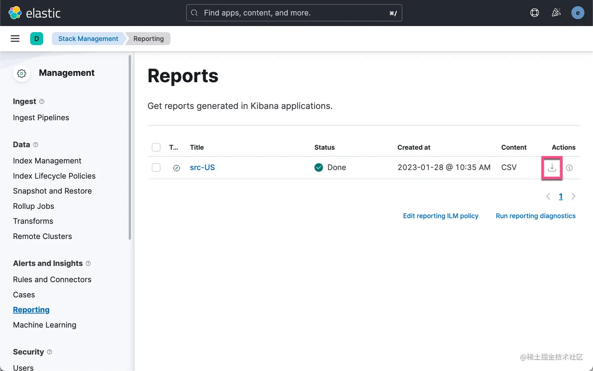Click the help icon beside Alerts and Insights
The image size is (593, 371).
click(88, 263)
